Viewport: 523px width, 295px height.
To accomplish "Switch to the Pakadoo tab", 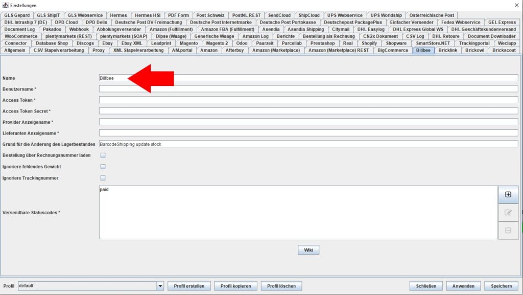I will pos(52,29).
